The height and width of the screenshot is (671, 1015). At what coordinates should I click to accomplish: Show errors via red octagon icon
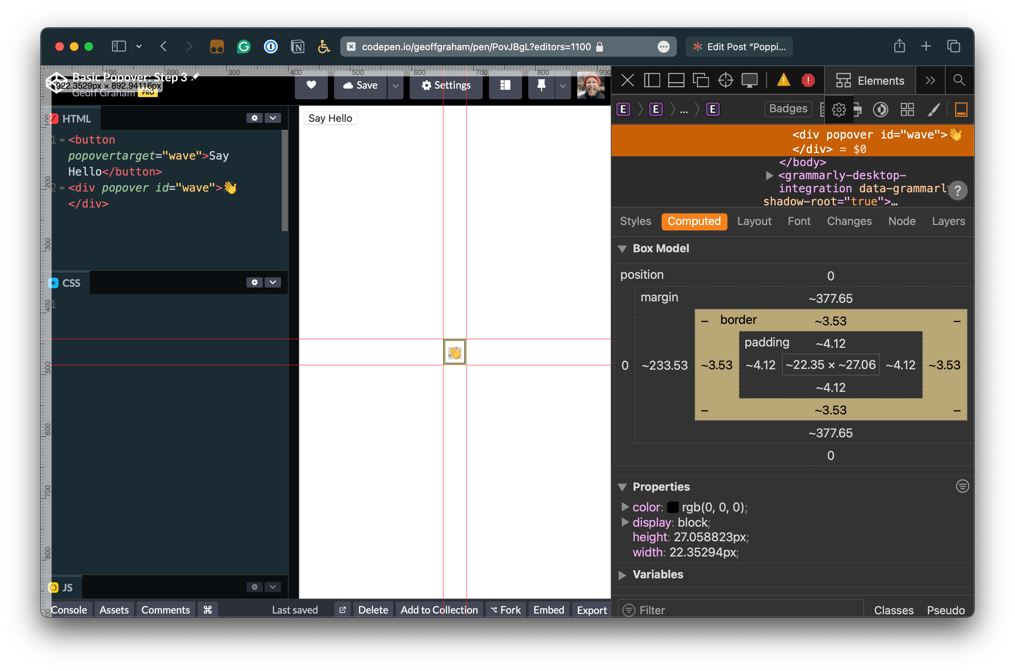pos(807,80)
